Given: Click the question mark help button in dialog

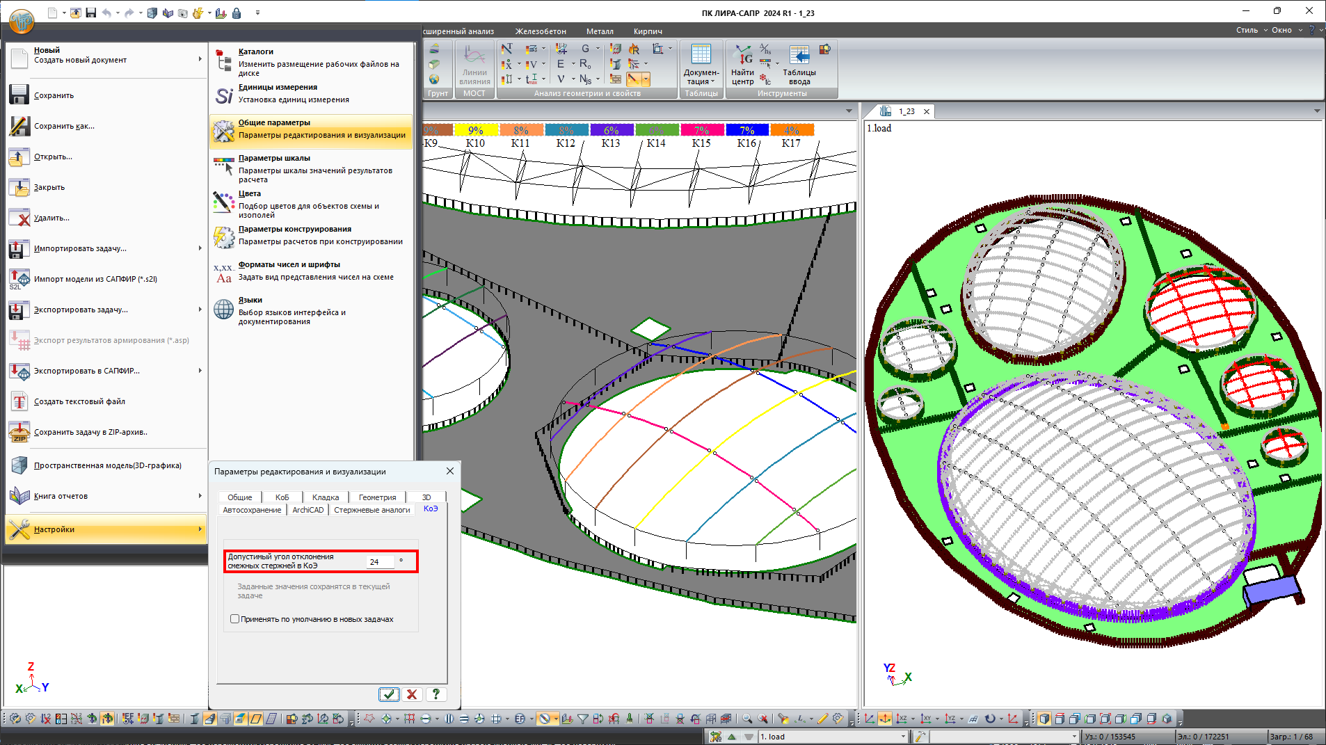Looking at the screenshot, I should (x=436, y=694).
